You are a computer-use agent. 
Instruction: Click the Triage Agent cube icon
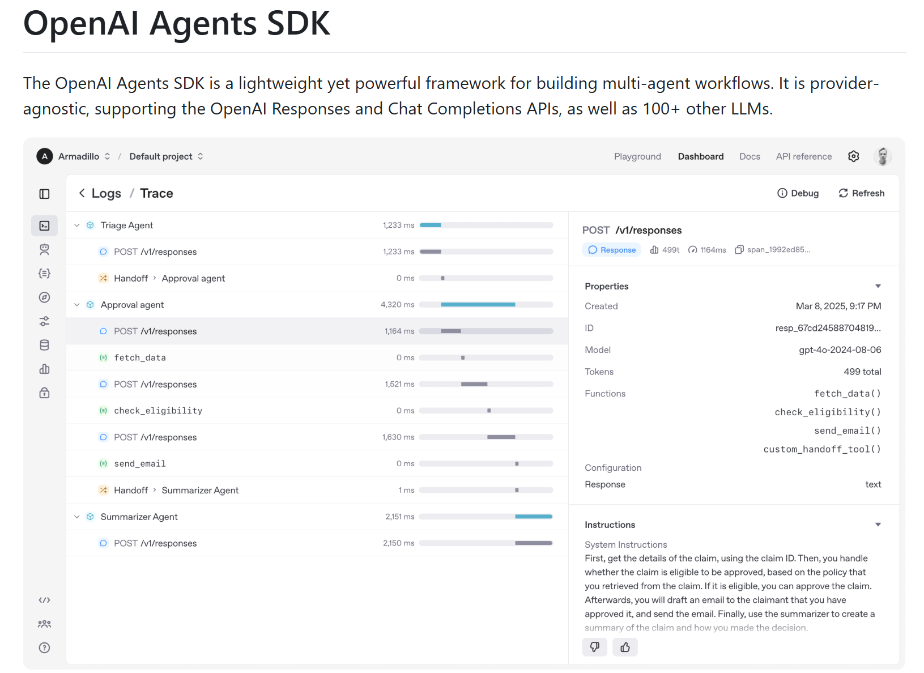pyautogui.click(x=90, y=225)
